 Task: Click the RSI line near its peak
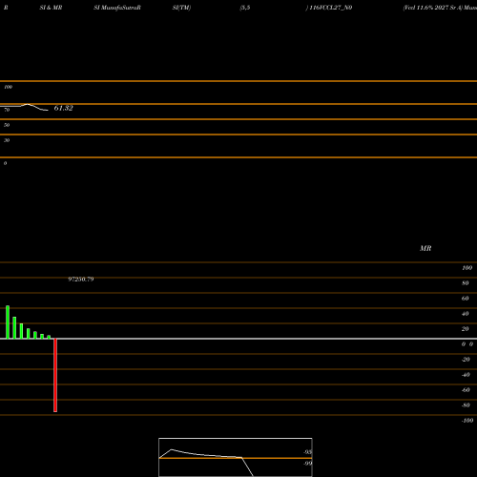click(x=28, y=104)
